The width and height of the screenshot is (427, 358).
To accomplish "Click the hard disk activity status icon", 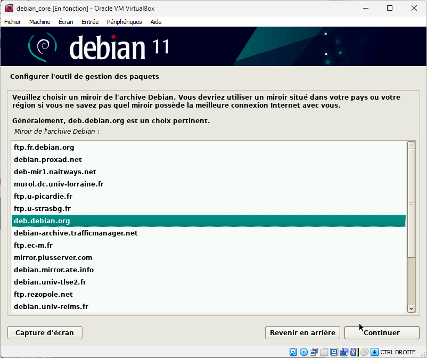I will (293, 352).
